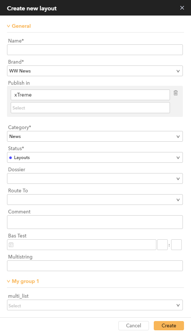The width and height of the screenshot is (191, 334).
Task: Open the Category dropdown showing News
Action: click(95, 136)
